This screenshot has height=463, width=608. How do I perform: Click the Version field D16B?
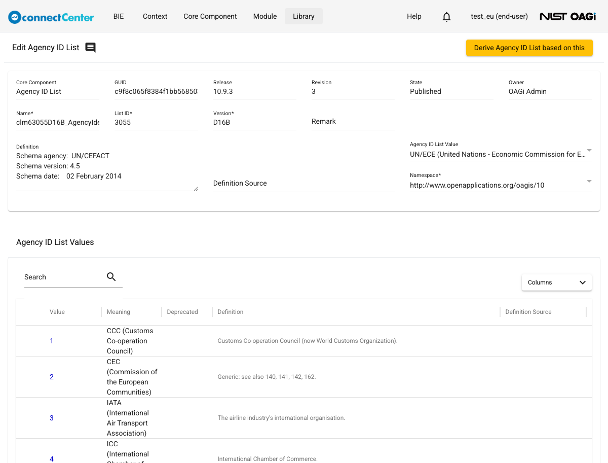tap(254, 122)
